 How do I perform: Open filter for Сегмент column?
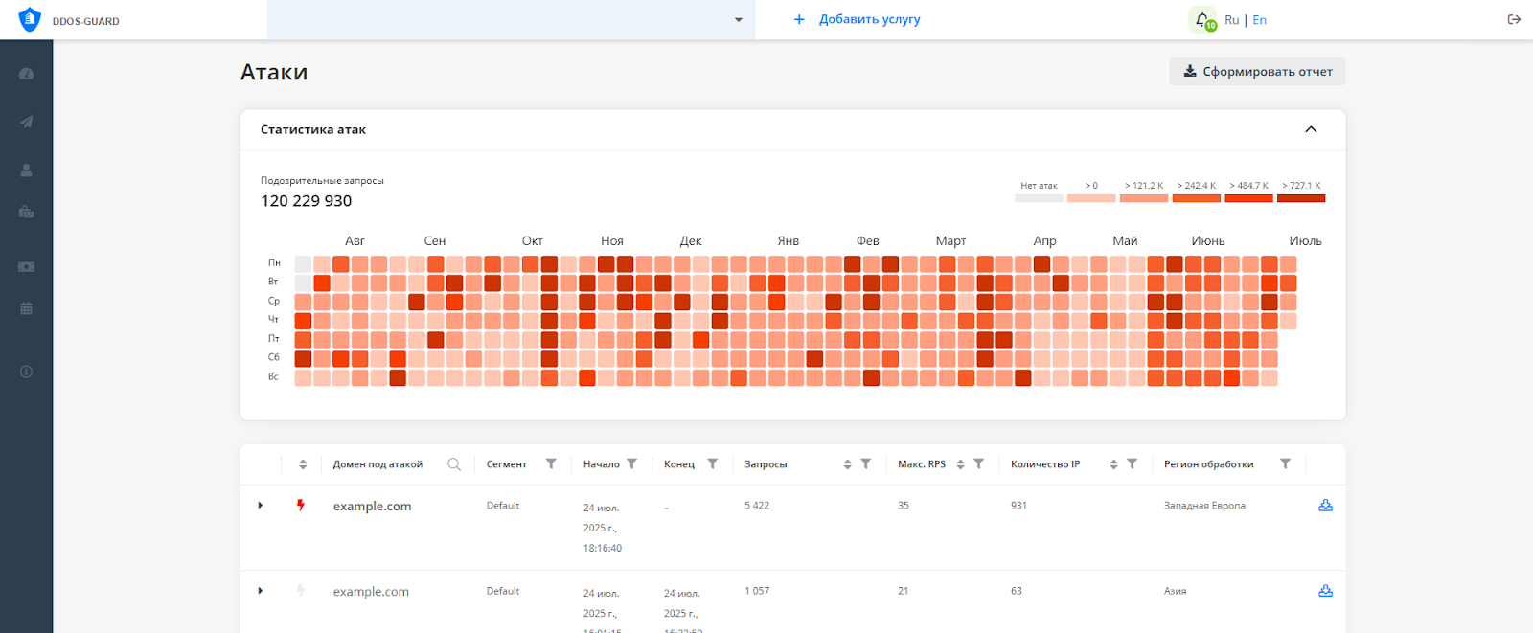tap(551, 463)
